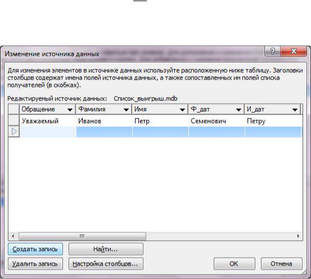This screenshot has width=311, height=279.
Task: Click the horizontal scrollbar thumb
Action: coord(82,236)
